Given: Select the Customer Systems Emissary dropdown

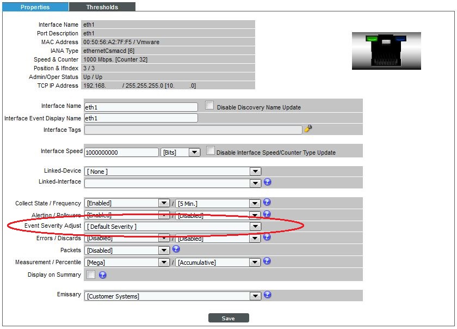Looking at the screenshot, I should tap(172, 296).
